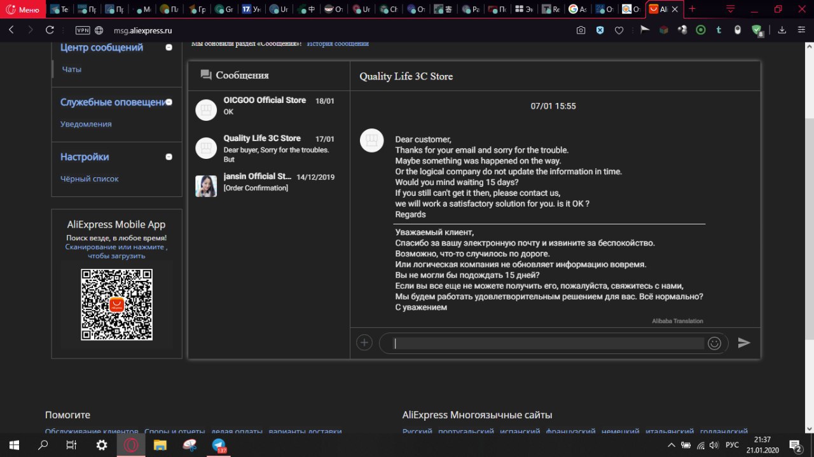Select the Quality Life 3C Store chat

pos(269,148)
